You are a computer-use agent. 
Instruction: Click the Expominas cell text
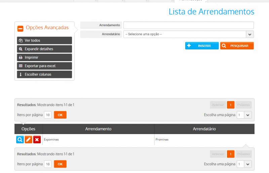pyautogui.click(x=51, y=139)
